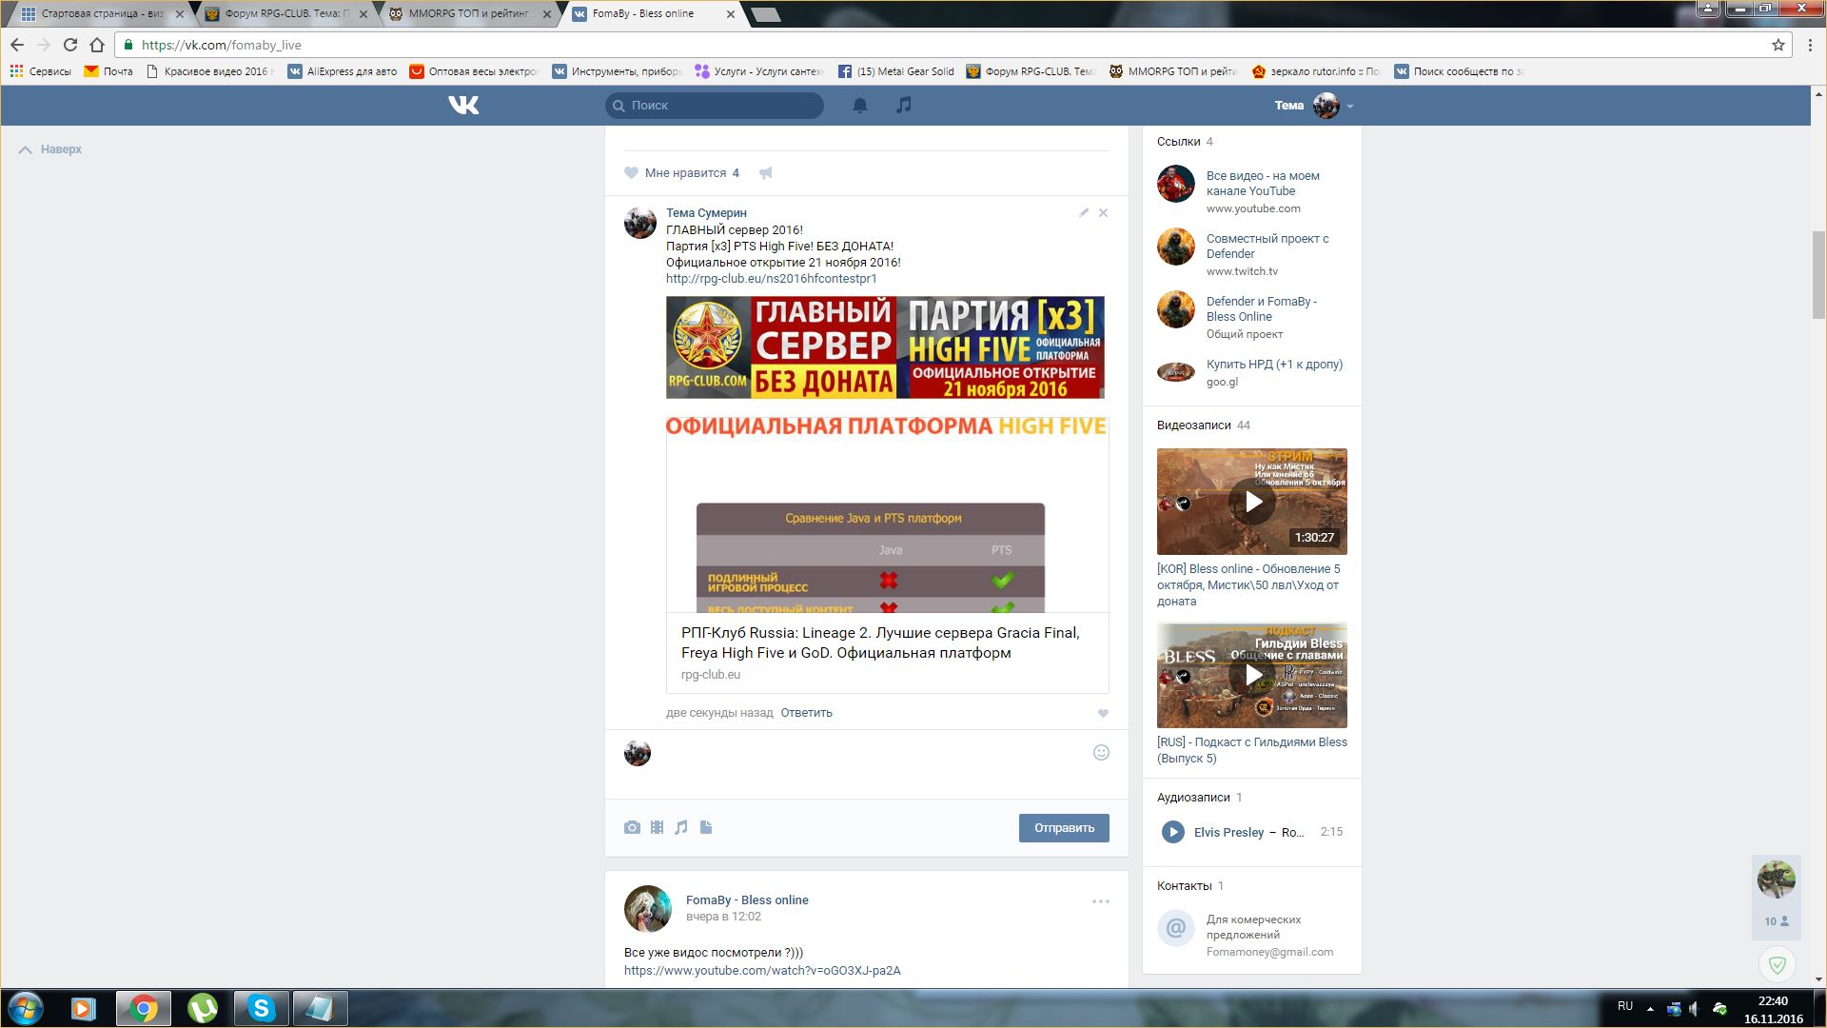Image resolution: width=1827 pixels, height=1028 pixels.
Task: Open the notifications bell icon
Action: click(859, 105)
